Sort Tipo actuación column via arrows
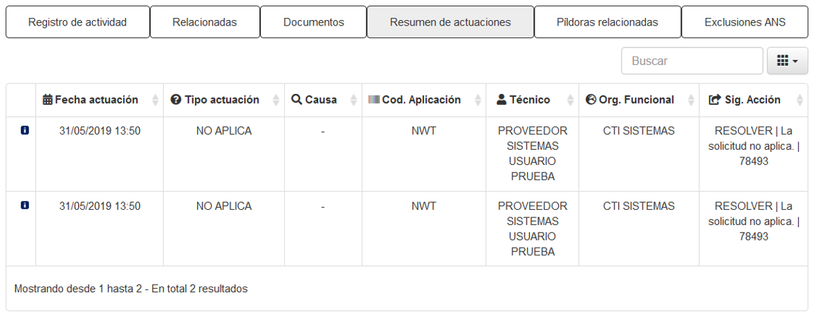The width and height of the screenshot is (814, 319). (x=276, y=100)
